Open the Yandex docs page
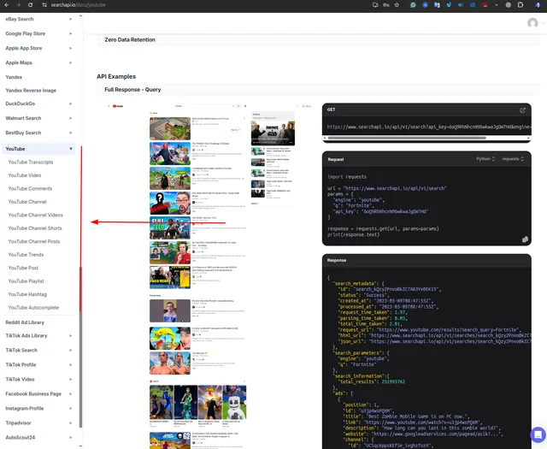 (14, 77)
